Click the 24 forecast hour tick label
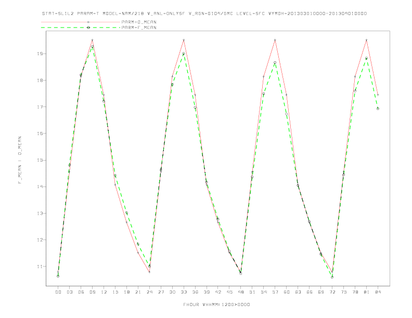This screenshot has height=318, width=412. [x=149, y=292]
